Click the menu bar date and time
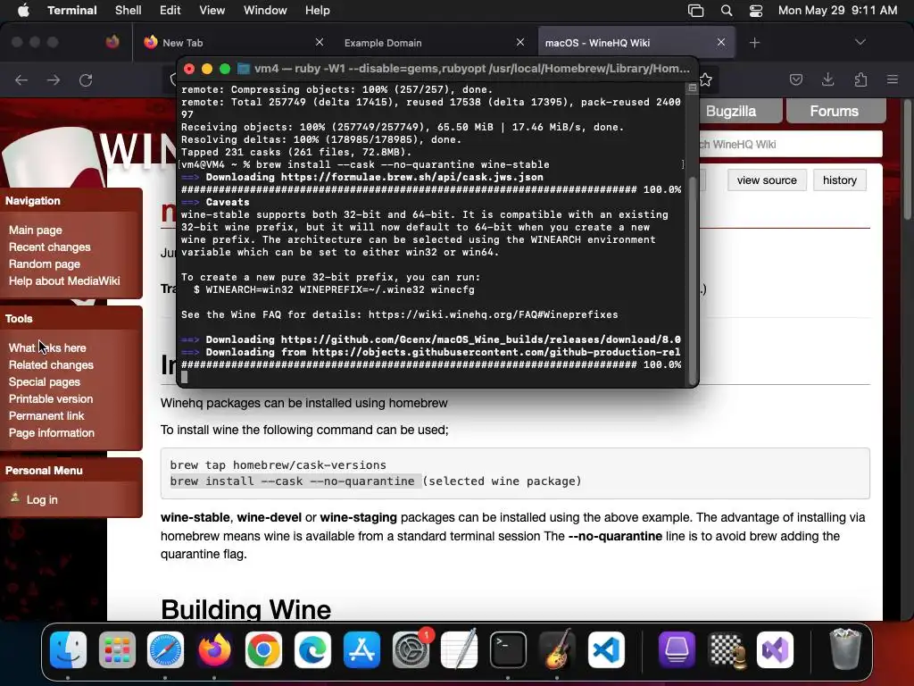 click(837, 11)
